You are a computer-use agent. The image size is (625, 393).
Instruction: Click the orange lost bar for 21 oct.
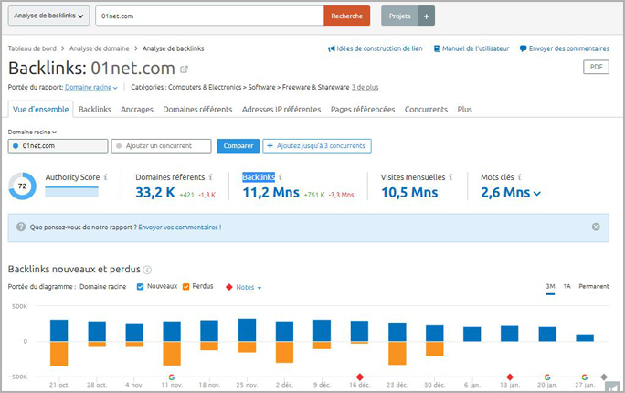click(x=59, y=354)
